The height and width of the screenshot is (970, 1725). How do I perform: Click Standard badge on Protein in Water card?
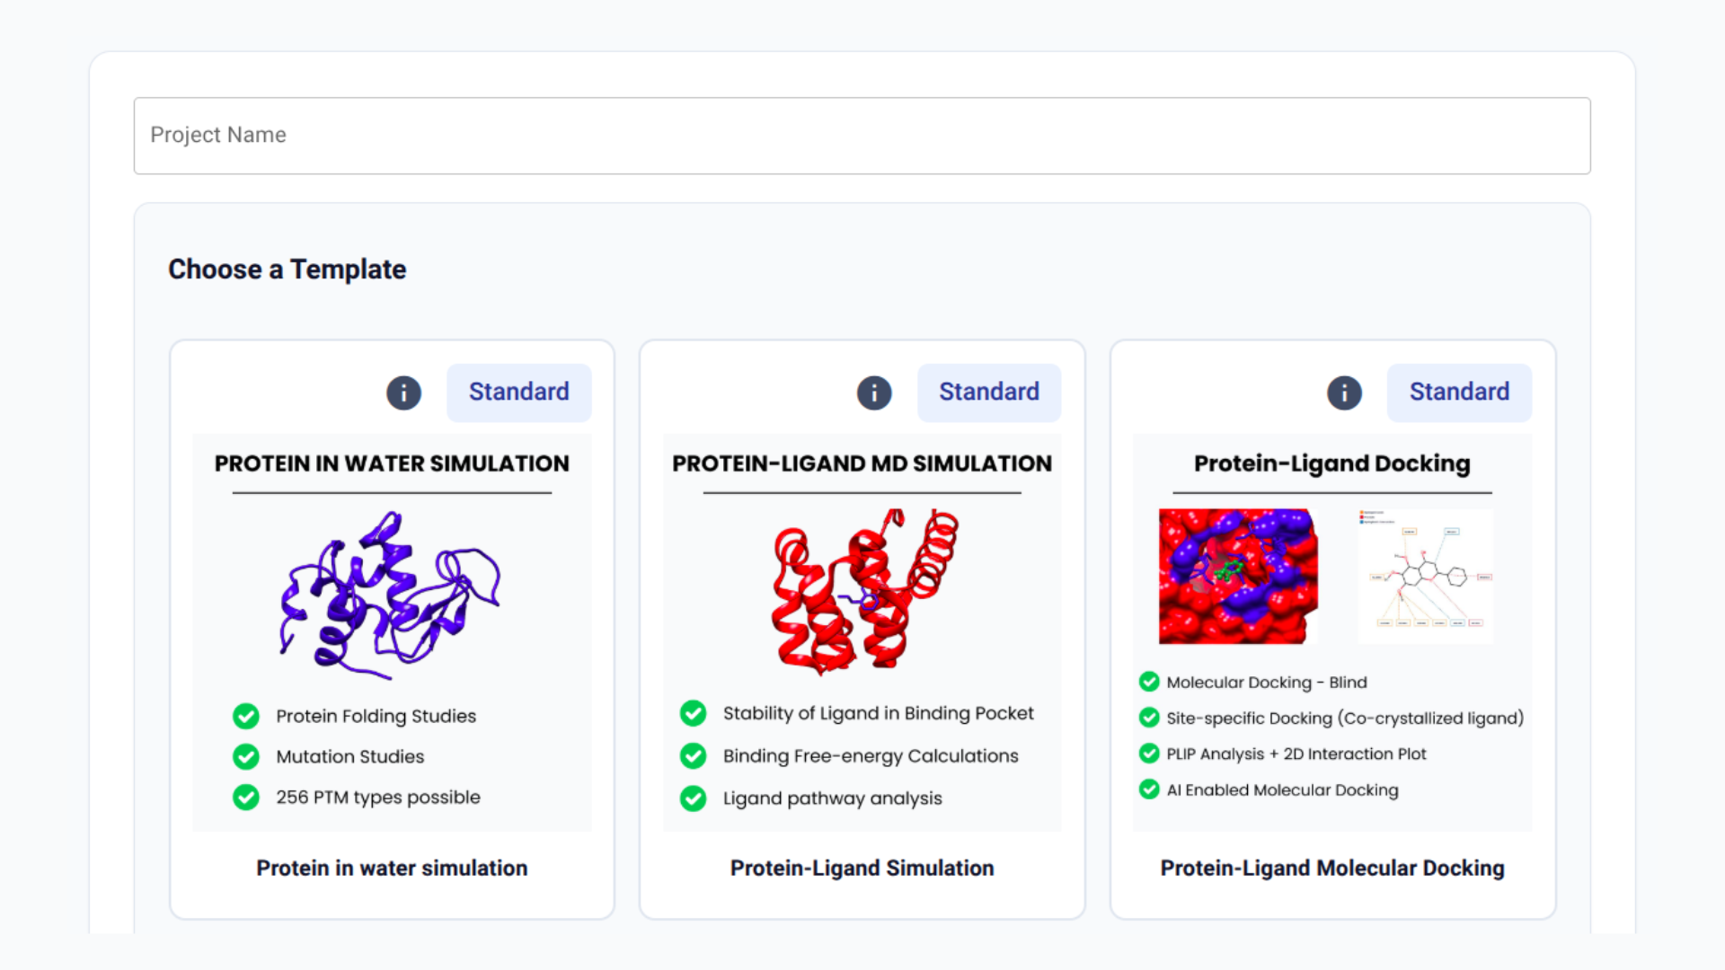(518, 392)
